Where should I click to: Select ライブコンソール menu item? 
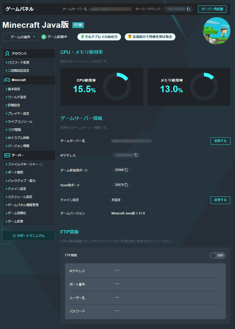[x=20, y=122]
